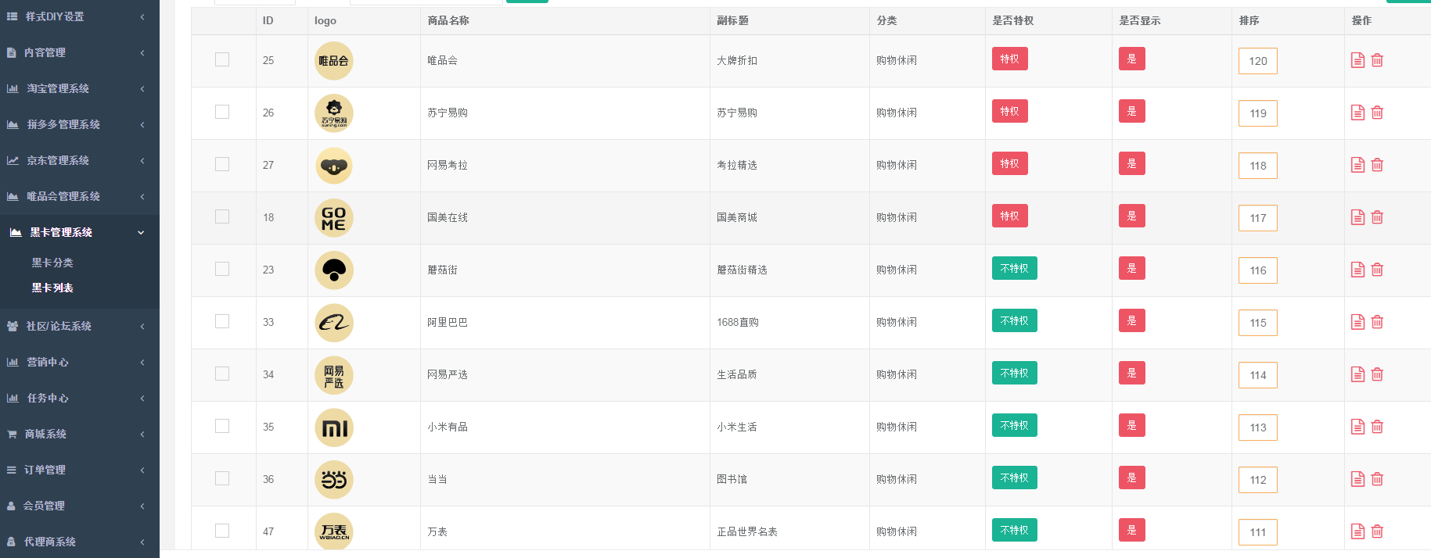Image resolution: width=1431 pixels, height=558 pixels.
Task: Click the 苏宁易购 logo image
Action: tap(334, 113)
